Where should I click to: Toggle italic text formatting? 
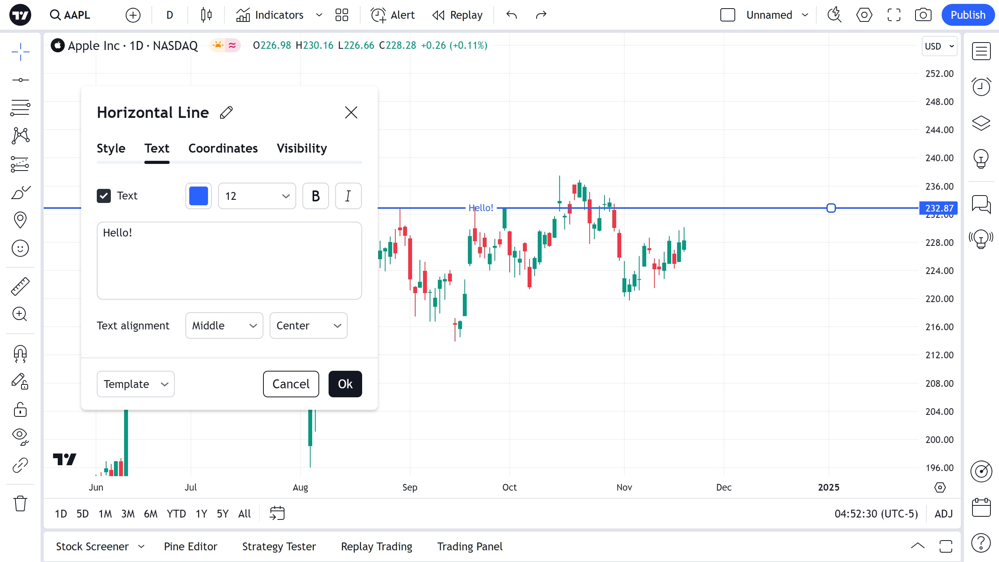tap(348, 196)
